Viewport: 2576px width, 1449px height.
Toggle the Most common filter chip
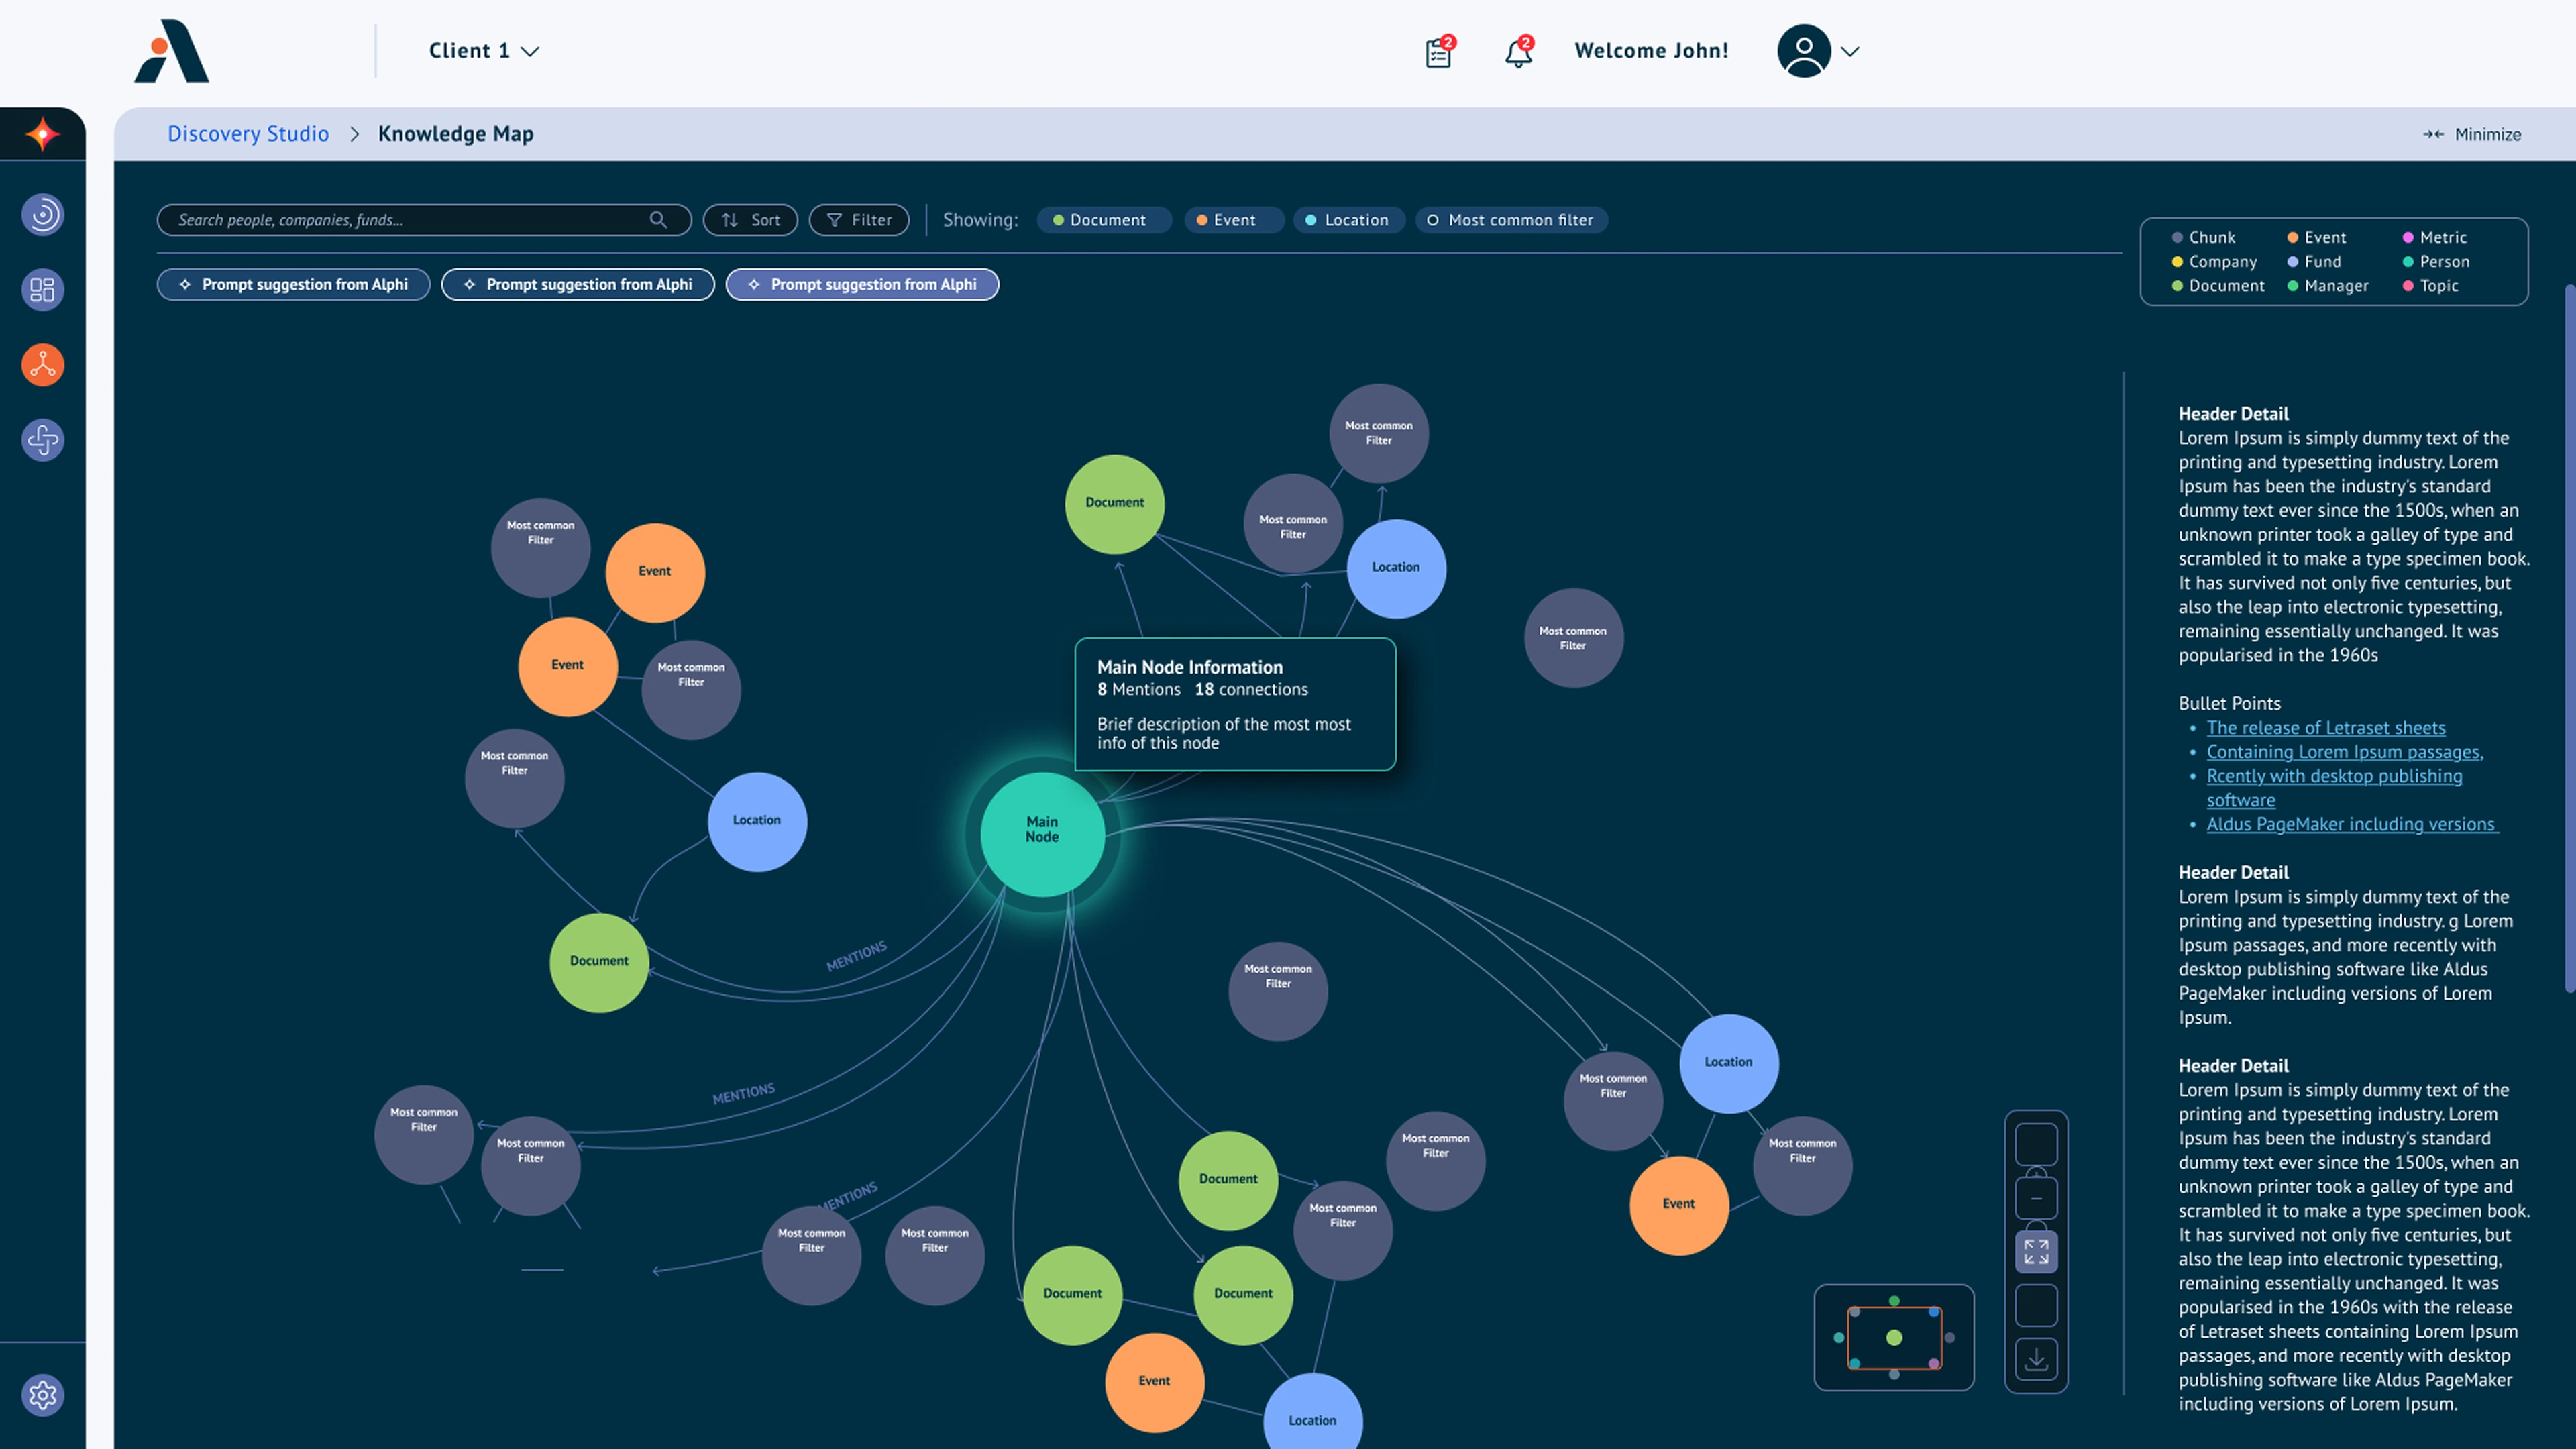(1511, 220)
